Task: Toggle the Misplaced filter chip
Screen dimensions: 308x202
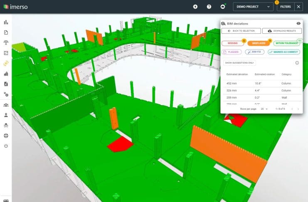Action: point(259,43)
